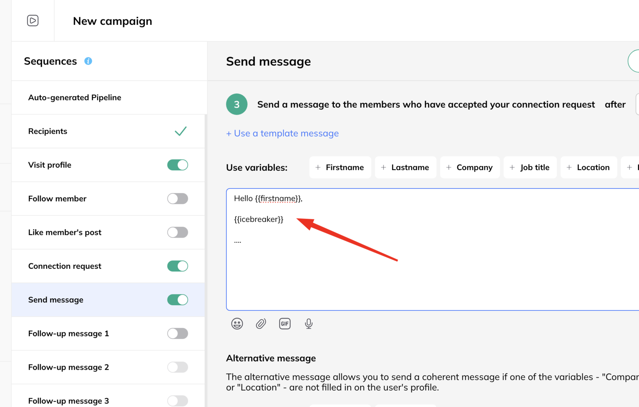Click the green checkmark on Recipients
639x407 pixels.
pyautogui.click(x=181, y=131)
